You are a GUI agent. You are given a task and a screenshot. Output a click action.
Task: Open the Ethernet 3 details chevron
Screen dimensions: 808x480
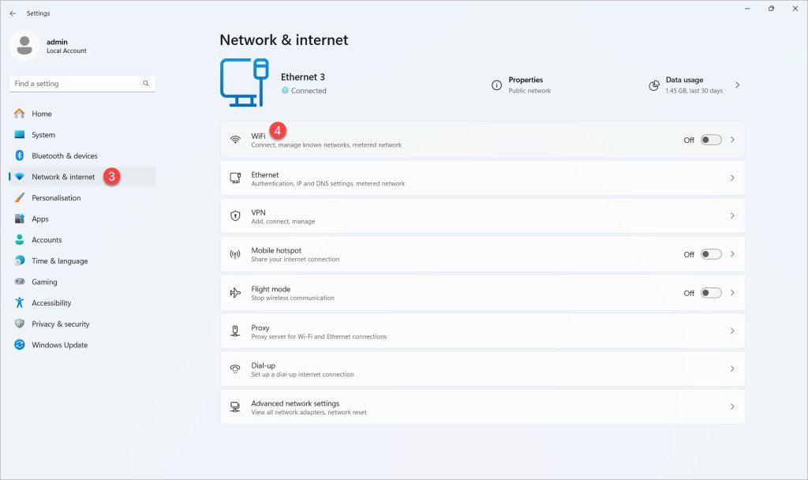[x=737, y=84]
